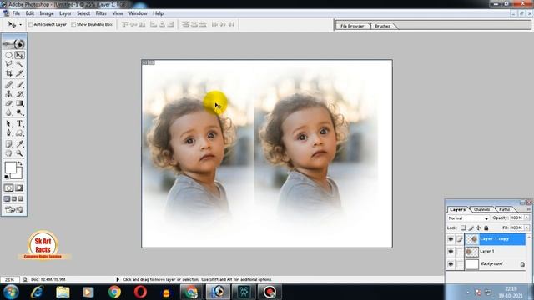Screen dimensions: 534x300
Task: Reset to default foreground/background colors
Action: point(7,177)
